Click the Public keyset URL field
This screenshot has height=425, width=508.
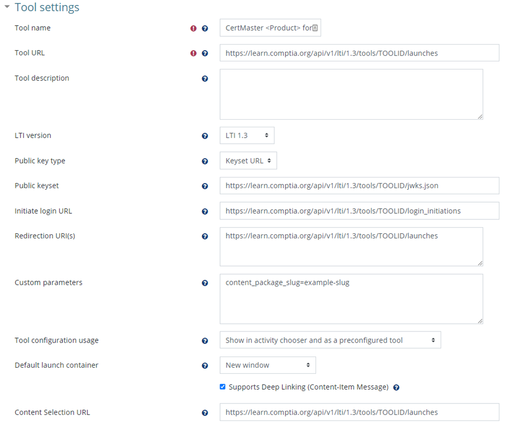point(359,186)
